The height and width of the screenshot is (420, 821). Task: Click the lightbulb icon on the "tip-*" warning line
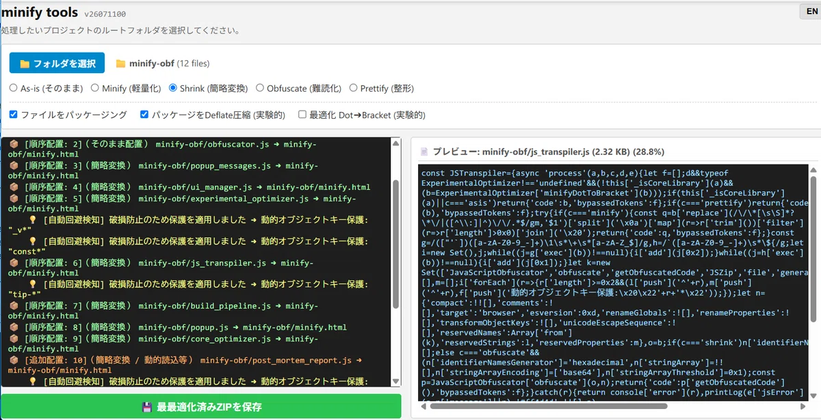[x=33, y=283]
